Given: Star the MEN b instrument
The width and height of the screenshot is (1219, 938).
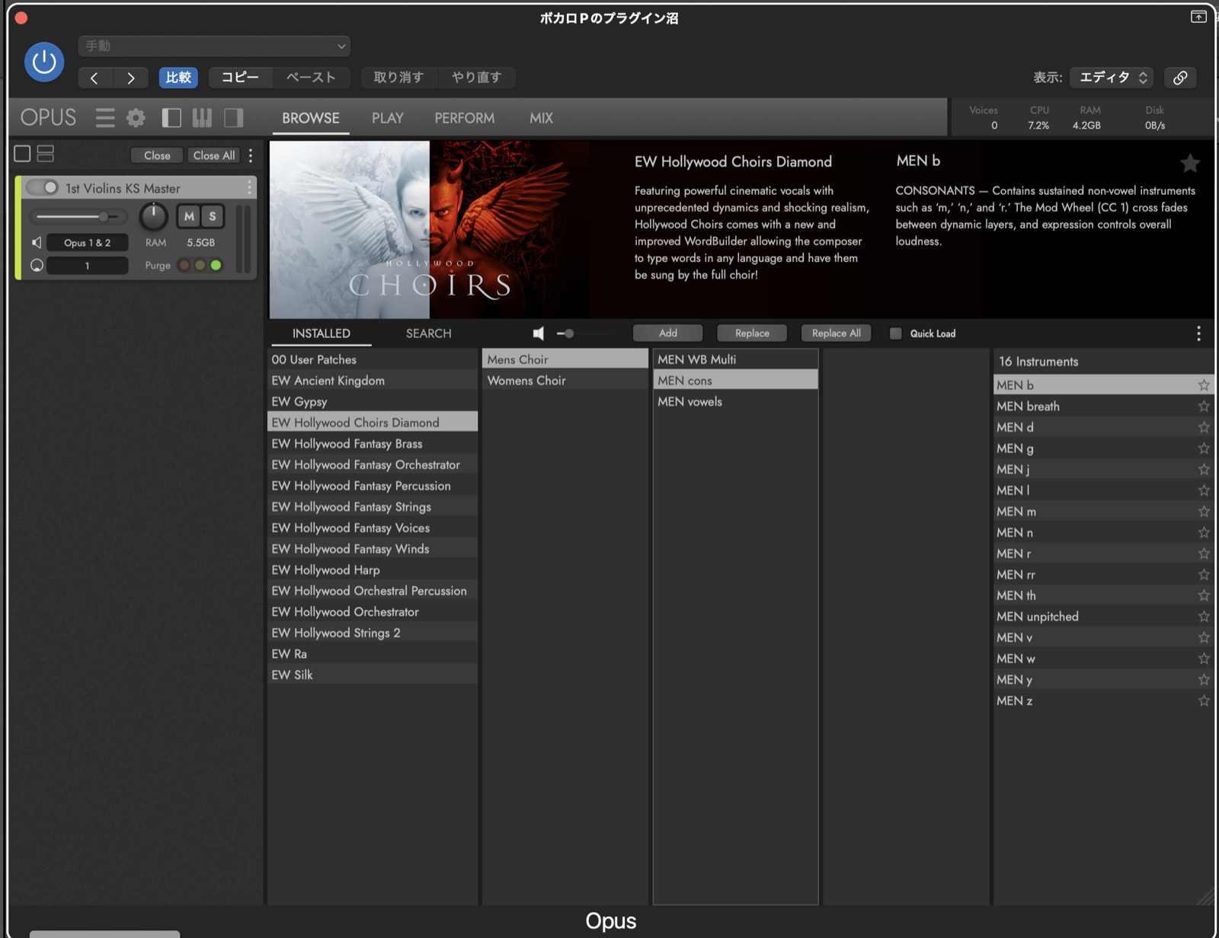Looking at the screenshot, I should (x=1204, y=385).
